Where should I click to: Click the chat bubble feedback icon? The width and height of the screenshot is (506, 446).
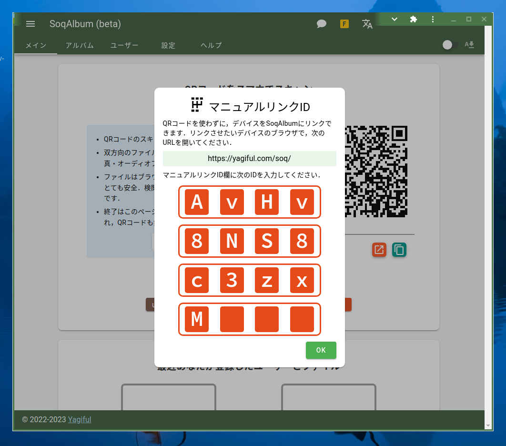[x=321, y=23]
